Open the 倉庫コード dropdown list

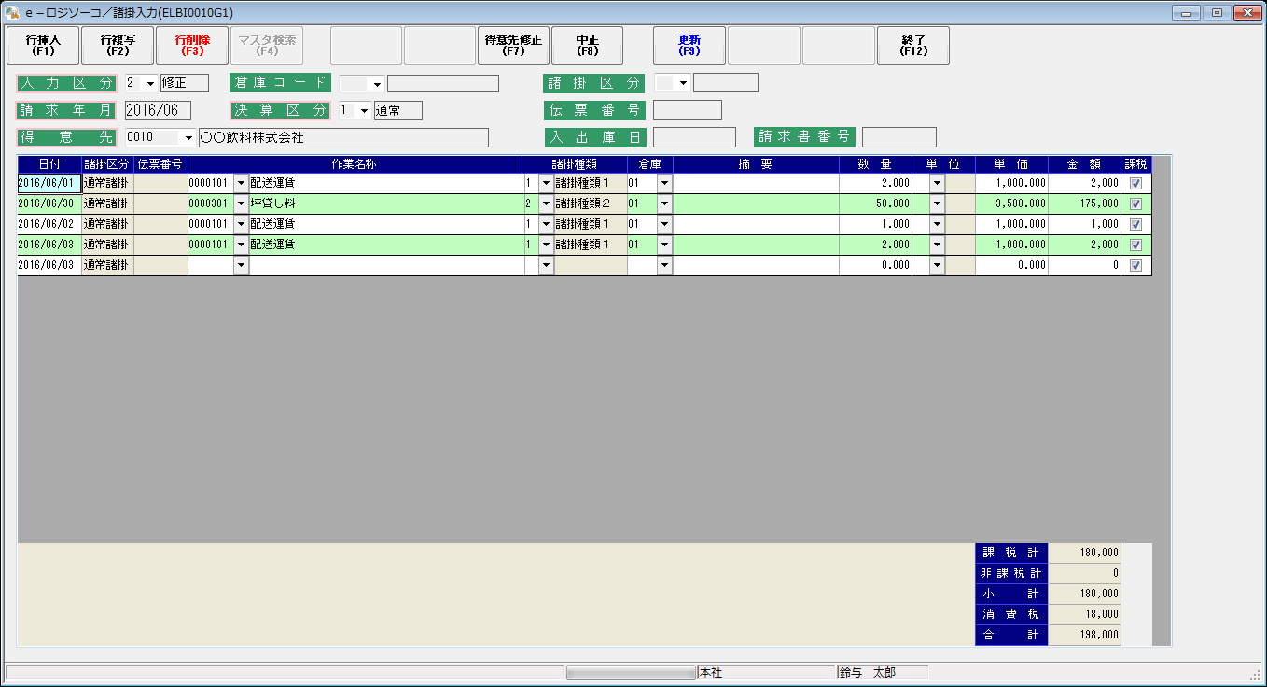point(377,84)
